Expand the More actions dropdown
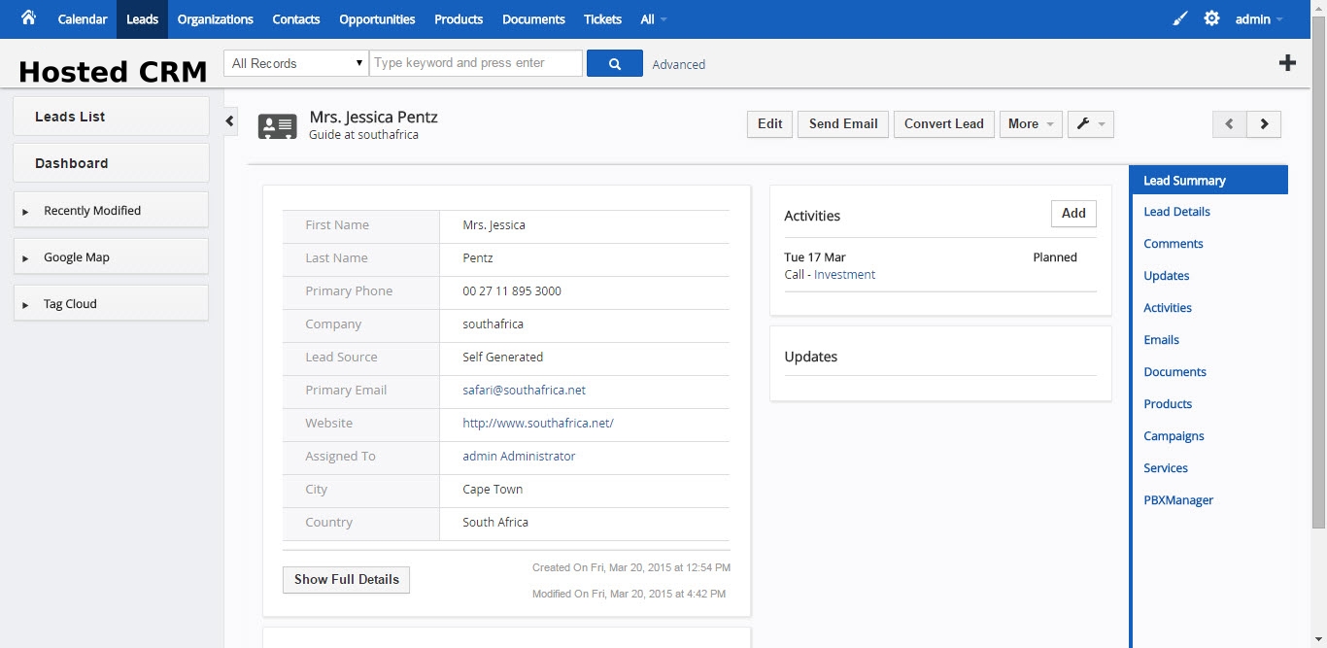1327x648 pixels. tap(1030, 124)
